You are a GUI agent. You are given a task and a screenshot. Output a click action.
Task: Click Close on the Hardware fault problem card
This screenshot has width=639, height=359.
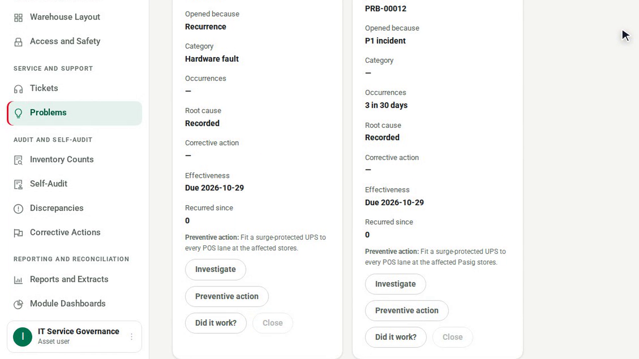pyautogui.click(x=273, y=323)
